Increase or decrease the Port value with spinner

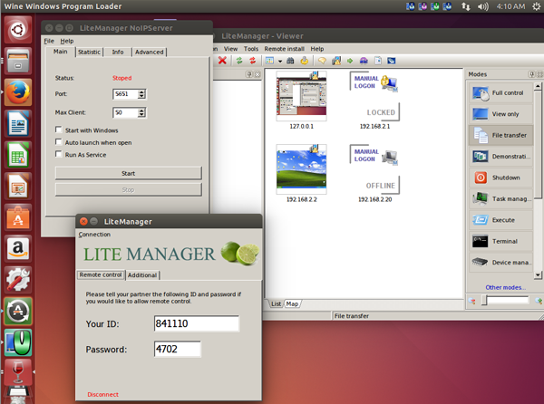tap(141, 94)
